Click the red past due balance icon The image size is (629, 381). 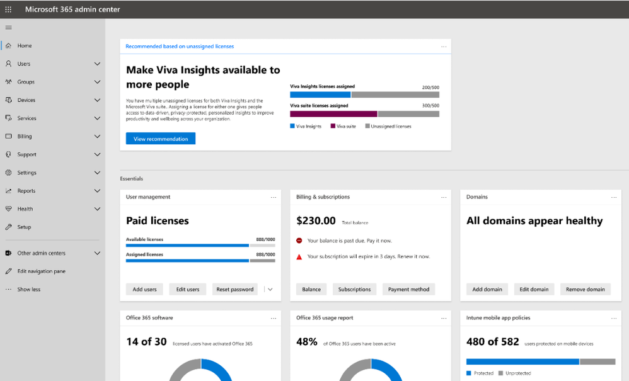(x=299, y=241)
